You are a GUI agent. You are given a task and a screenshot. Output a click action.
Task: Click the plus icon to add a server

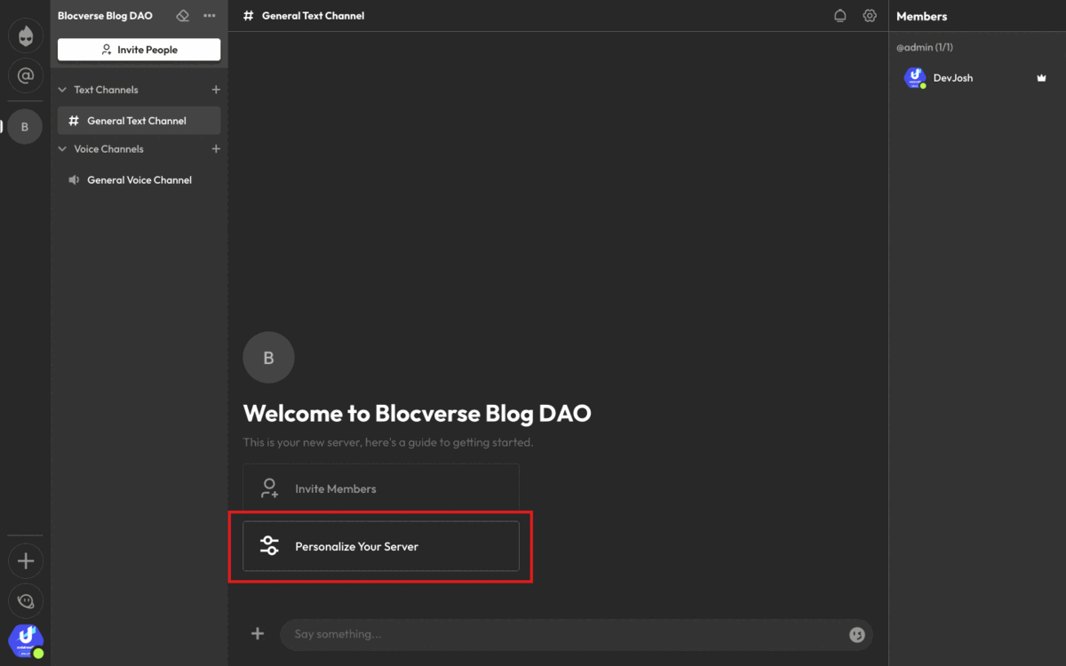pos(25,560)
